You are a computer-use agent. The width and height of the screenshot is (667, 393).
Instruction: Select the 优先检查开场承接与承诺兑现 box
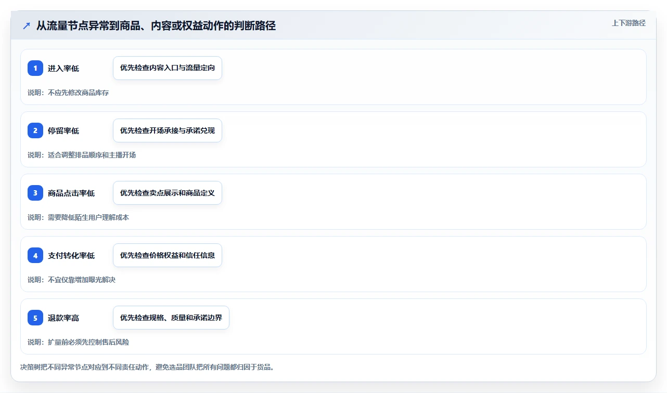[168, 130]
